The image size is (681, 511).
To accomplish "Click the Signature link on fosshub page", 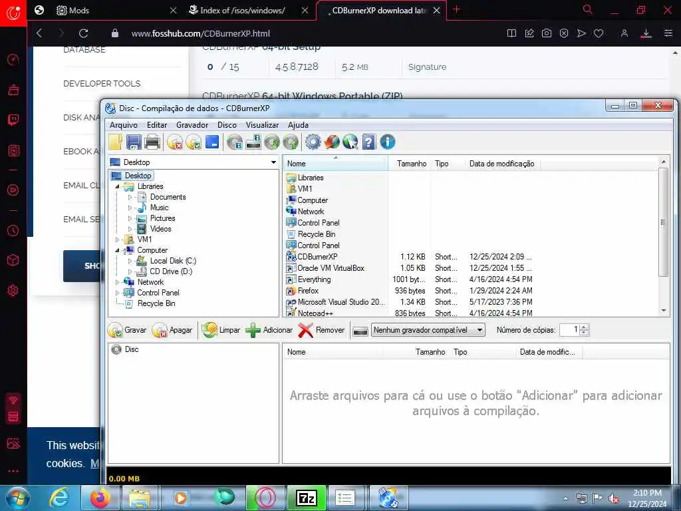I will [427, 67].
